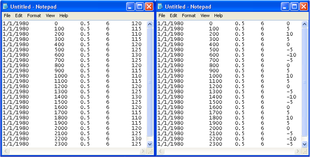Open View menu in left Notepad window
The image size is (310, 157).
coord(50,16)
